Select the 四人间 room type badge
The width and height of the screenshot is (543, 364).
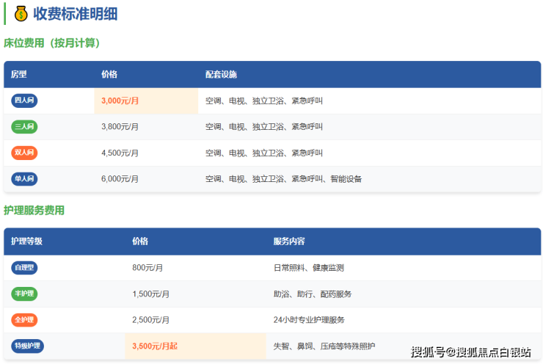click(24, 101)
